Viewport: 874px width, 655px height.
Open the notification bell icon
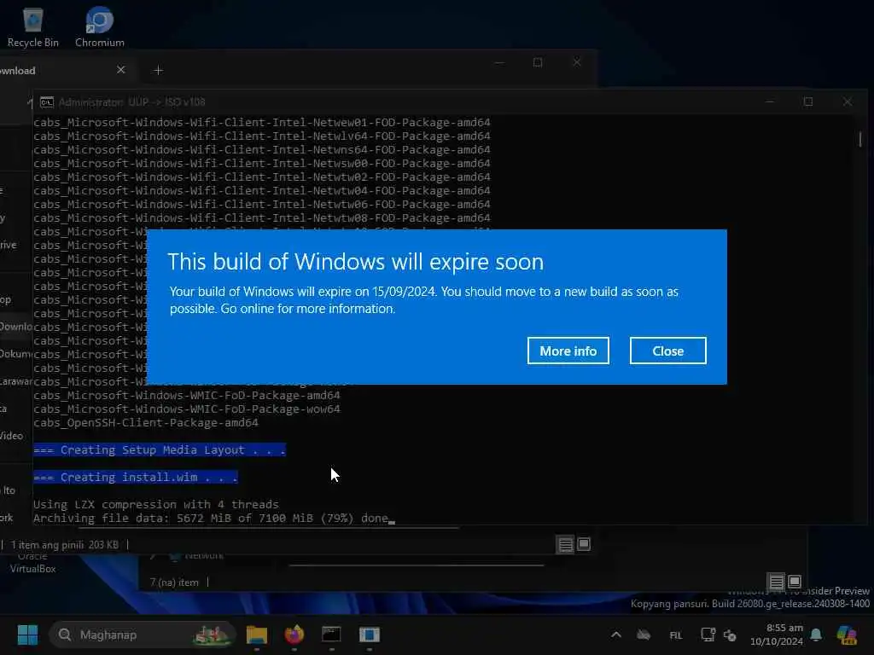coord(816,635)
